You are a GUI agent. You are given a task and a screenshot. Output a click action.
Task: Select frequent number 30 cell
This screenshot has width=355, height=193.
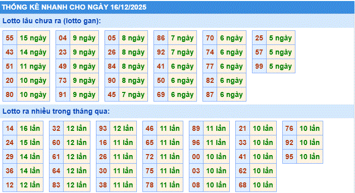(x=103, y=171)
